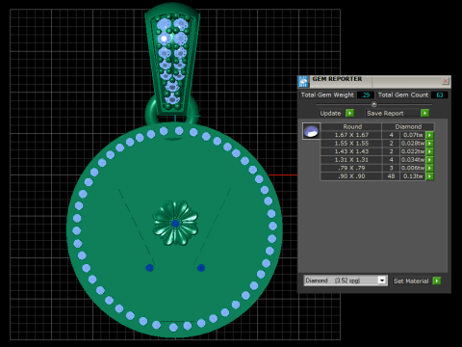
Task: Select the flower ornament at pendant center
Action: pos(175,224)
